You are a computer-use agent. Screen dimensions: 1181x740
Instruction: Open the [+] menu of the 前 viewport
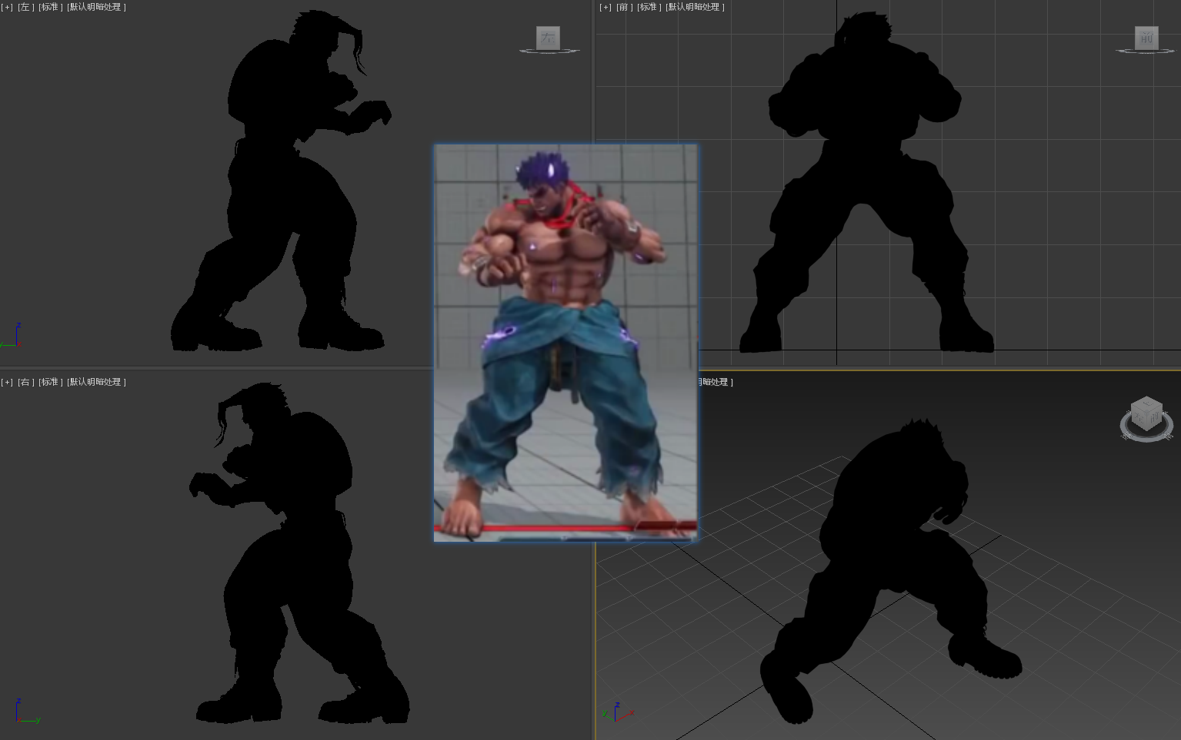(x=606, y=7)
